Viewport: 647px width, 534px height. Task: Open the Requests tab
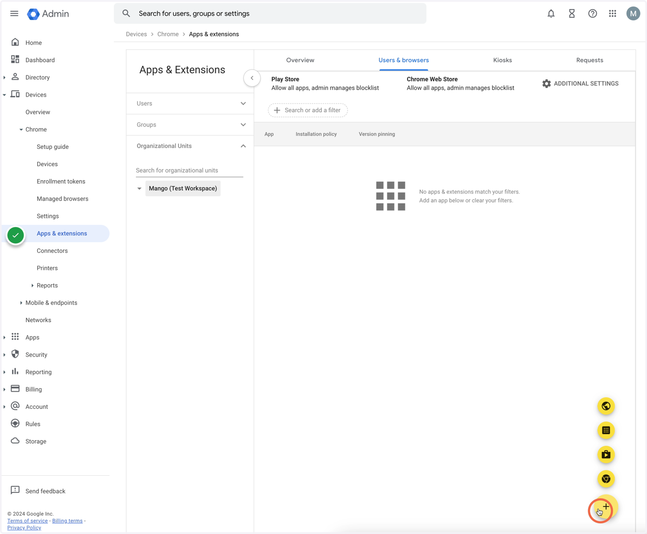(x=590, y=60)
